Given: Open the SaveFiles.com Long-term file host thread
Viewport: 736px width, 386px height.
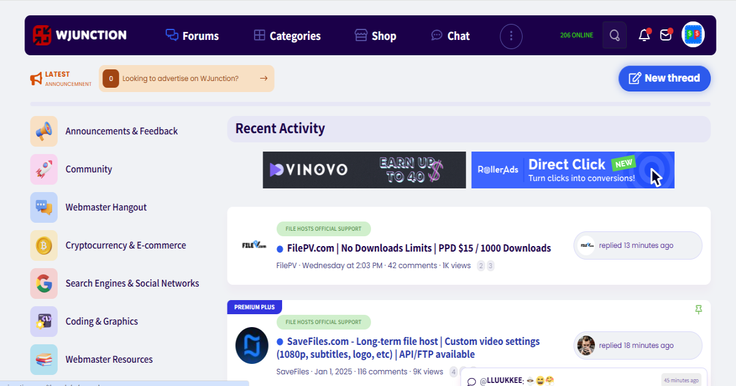Looking at the screenshot, I should (408, 348).
